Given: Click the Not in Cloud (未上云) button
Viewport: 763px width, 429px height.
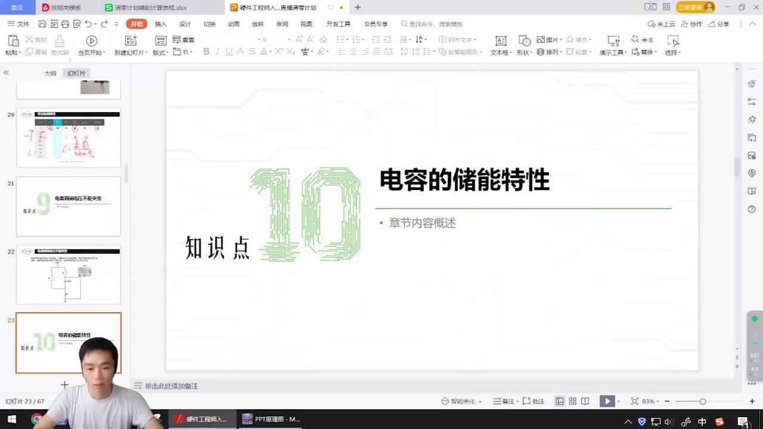Looking at the screenshot, I should click(662, 24).
